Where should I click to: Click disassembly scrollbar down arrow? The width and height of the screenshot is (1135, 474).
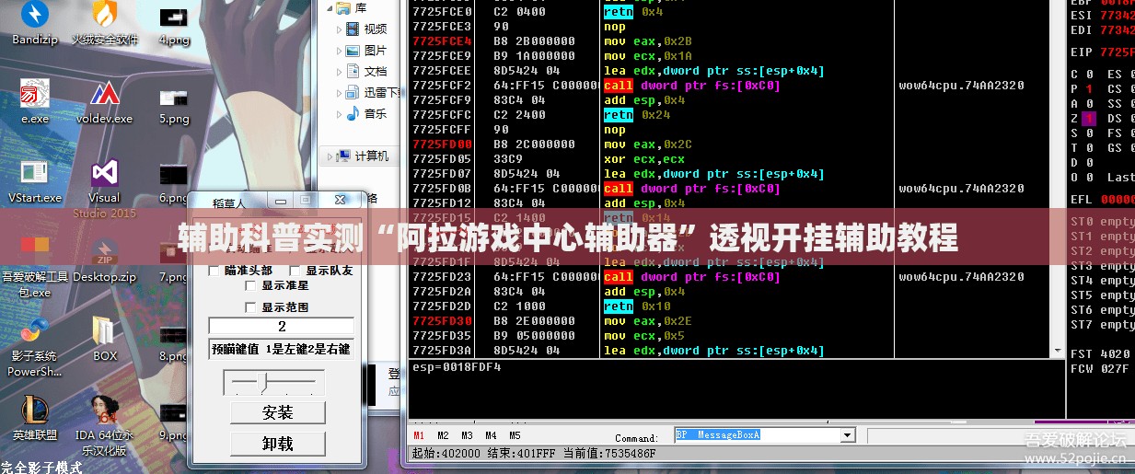pyautogui.click(x=1058, y=349)
